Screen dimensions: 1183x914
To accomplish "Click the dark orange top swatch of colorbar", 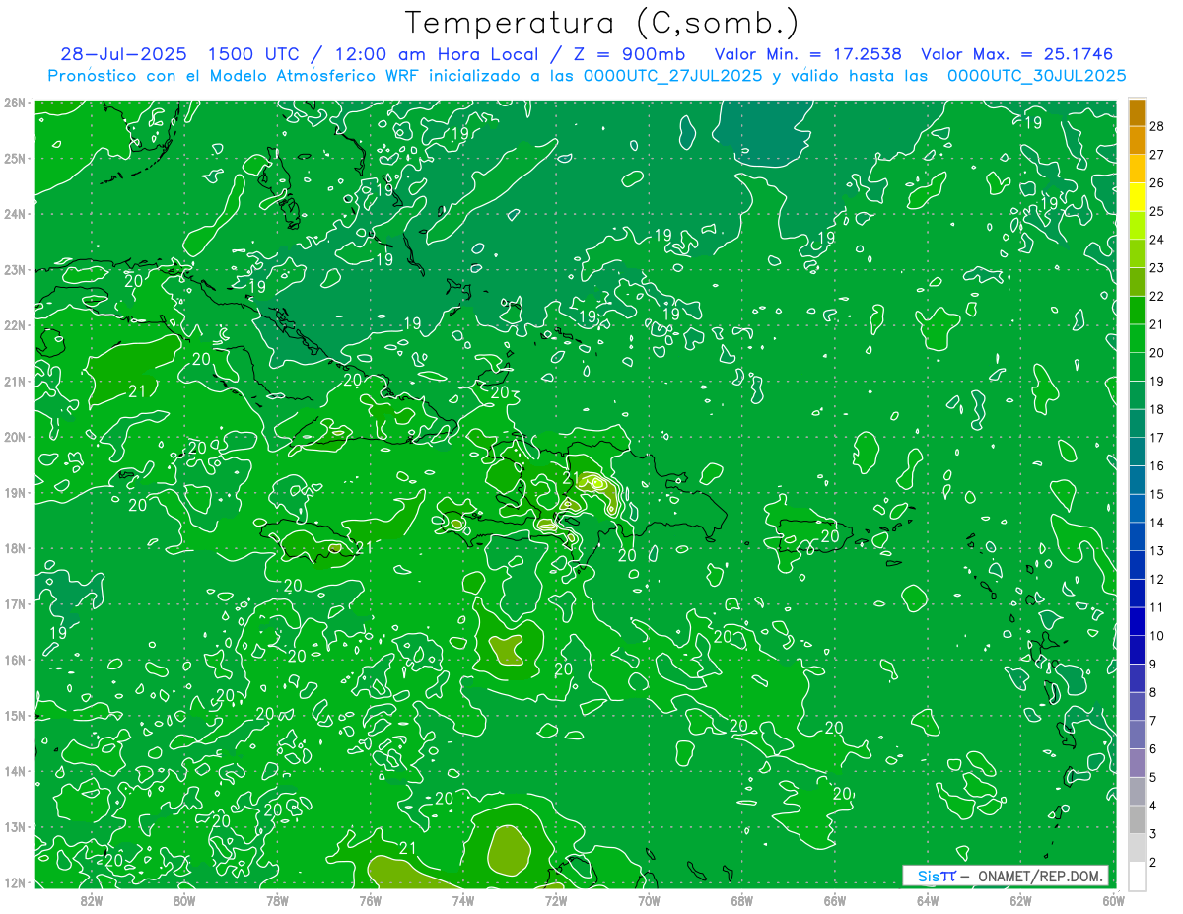I will pyautogui.click(x=1137, y=112).
